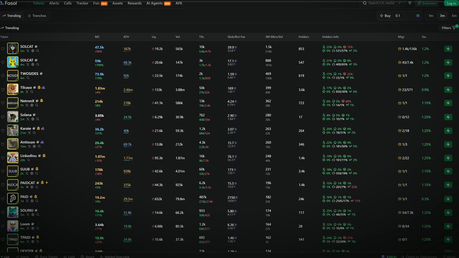The width and height of the screenshot is (459, 258).
Task: Click the LinkedInu token name
Action: click(x=29, y=156)
